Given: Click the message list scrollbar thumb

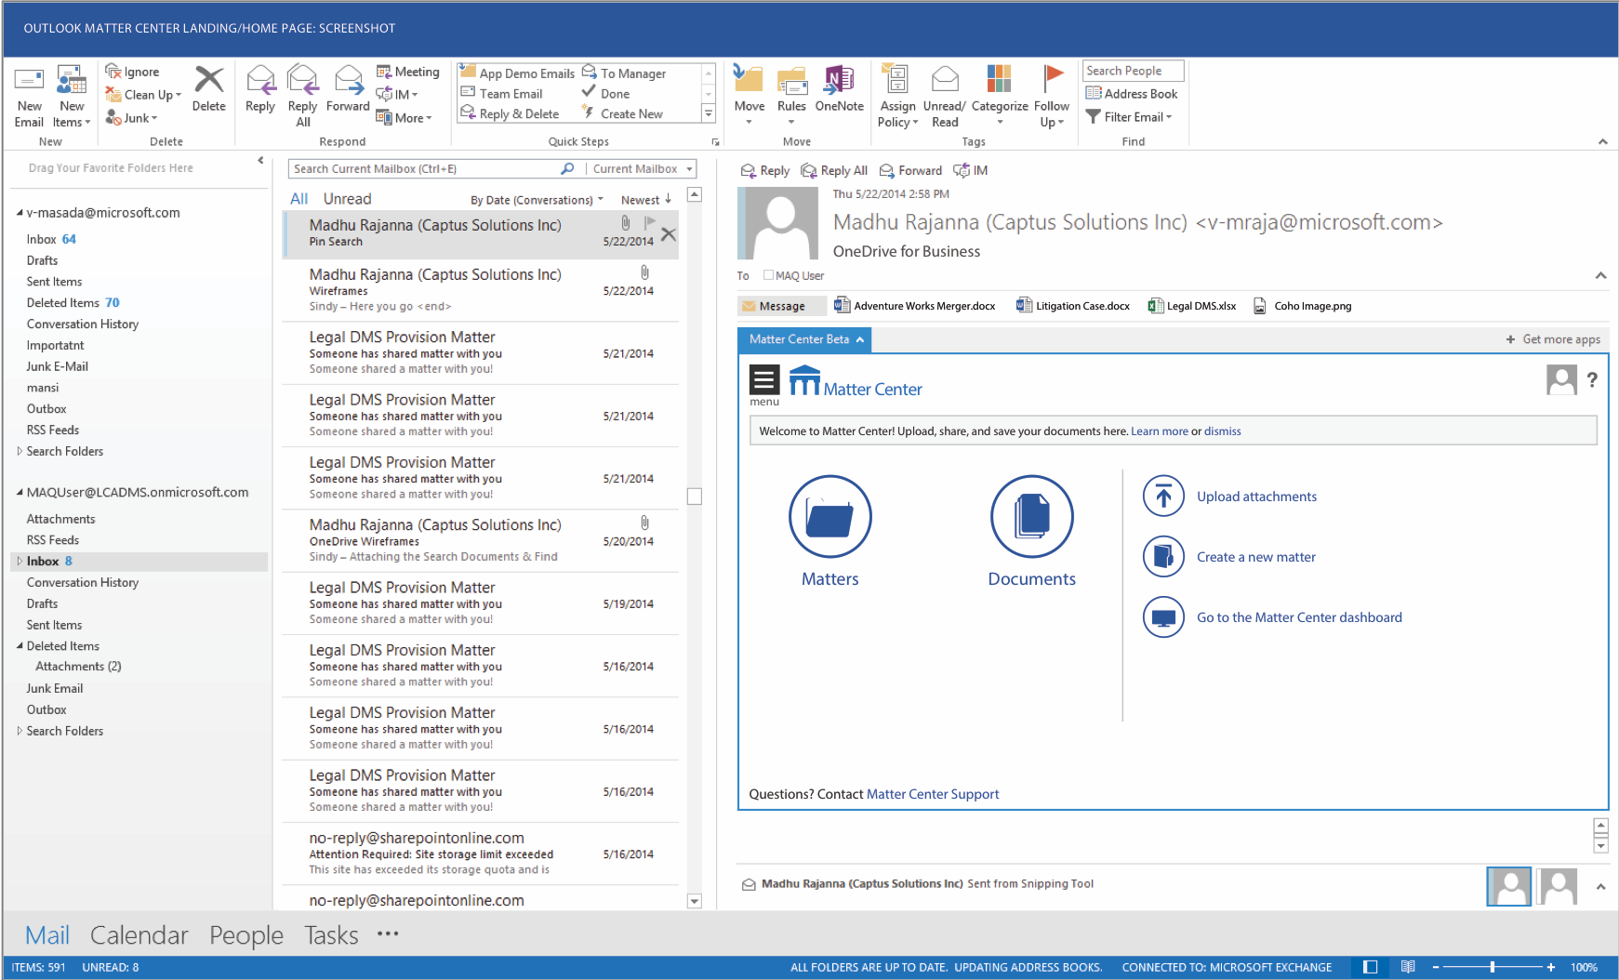Looking at the screenshot, I should point(694,497).
